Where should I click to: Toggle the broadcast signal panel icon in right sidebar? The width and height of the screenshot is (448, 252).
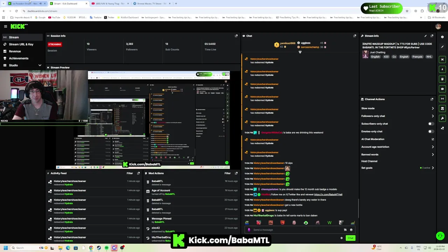442,99
